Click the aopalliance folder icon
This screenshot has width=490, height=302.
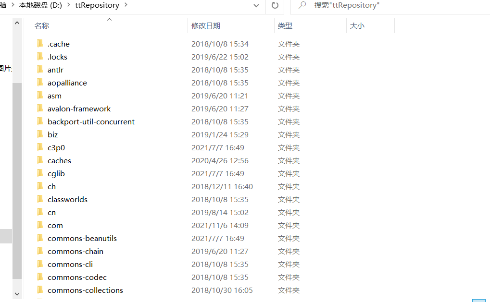40,83
